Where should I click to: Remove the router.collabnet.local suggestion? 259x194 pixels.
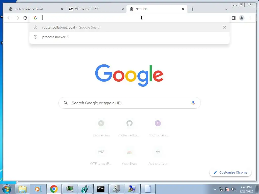point(225,27)
